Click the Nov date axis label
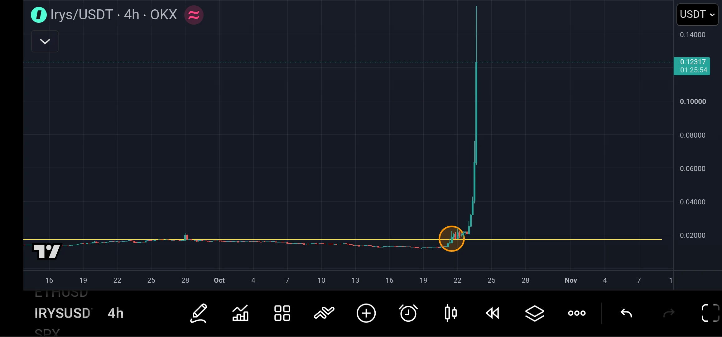722x337 pixels. (571, 280)
